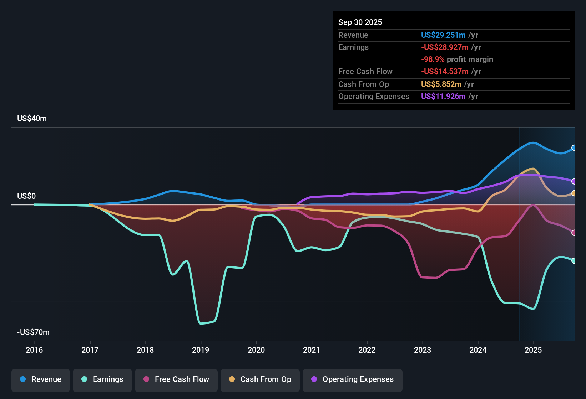The width and height of the screenshot is (586, 399).
Task: Hide the Earnings series via its legend
Action: (x=102, y=379)
